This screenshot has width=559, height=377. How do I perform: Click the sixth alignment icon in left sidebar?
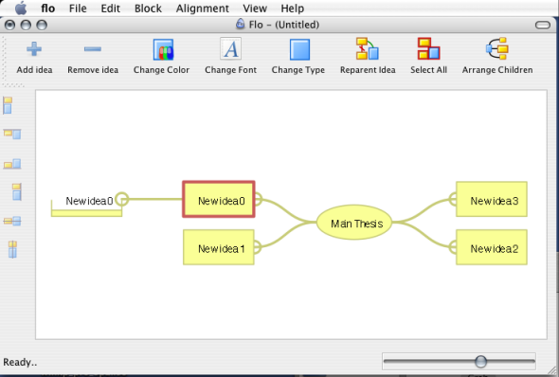[x=12, y=249]
